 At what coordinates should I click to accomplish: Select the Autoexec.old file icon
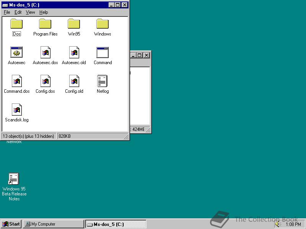74,52
